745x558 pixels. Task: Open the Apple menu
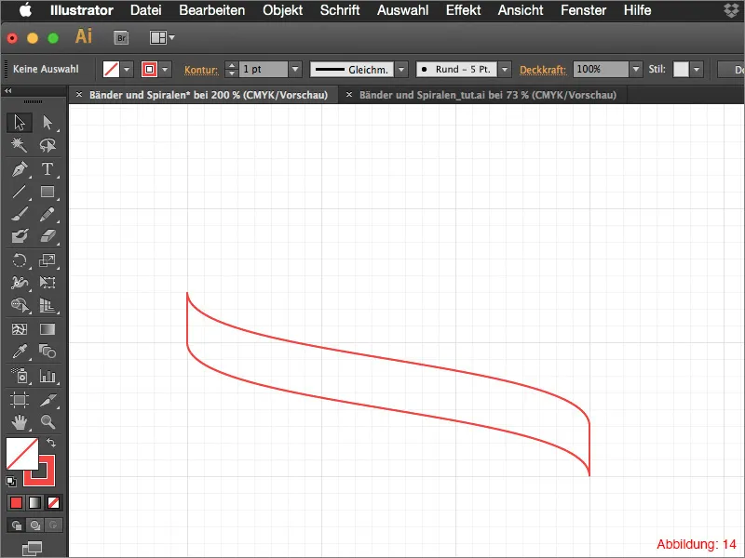pyautogui.click(x=26, y=10)
